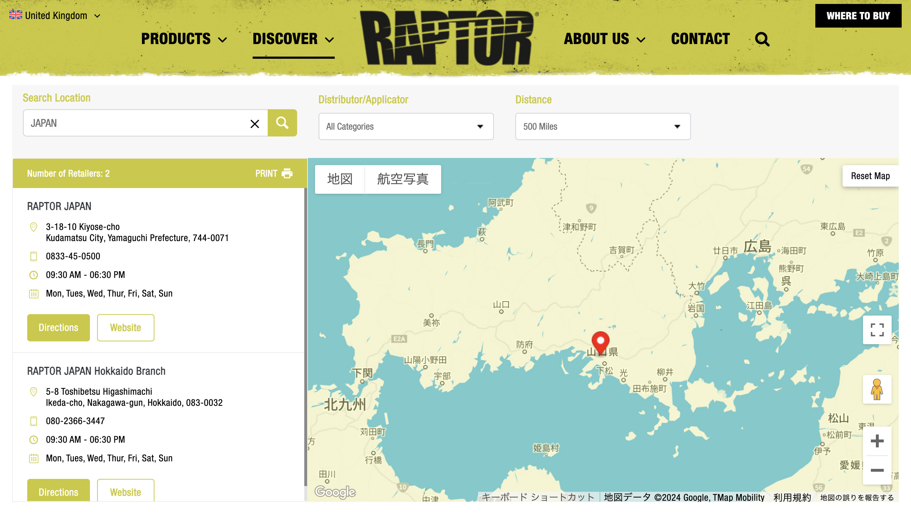This screenshot has width=911, height=514.
Task: Click the header search magnifier icon
Action: coord(762,39)
